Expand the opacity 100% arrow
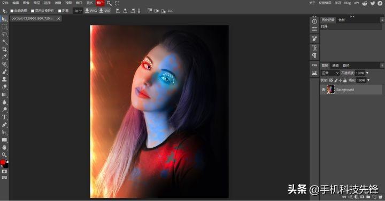Viewport: 385px width, 201px height. coord(367,73)
